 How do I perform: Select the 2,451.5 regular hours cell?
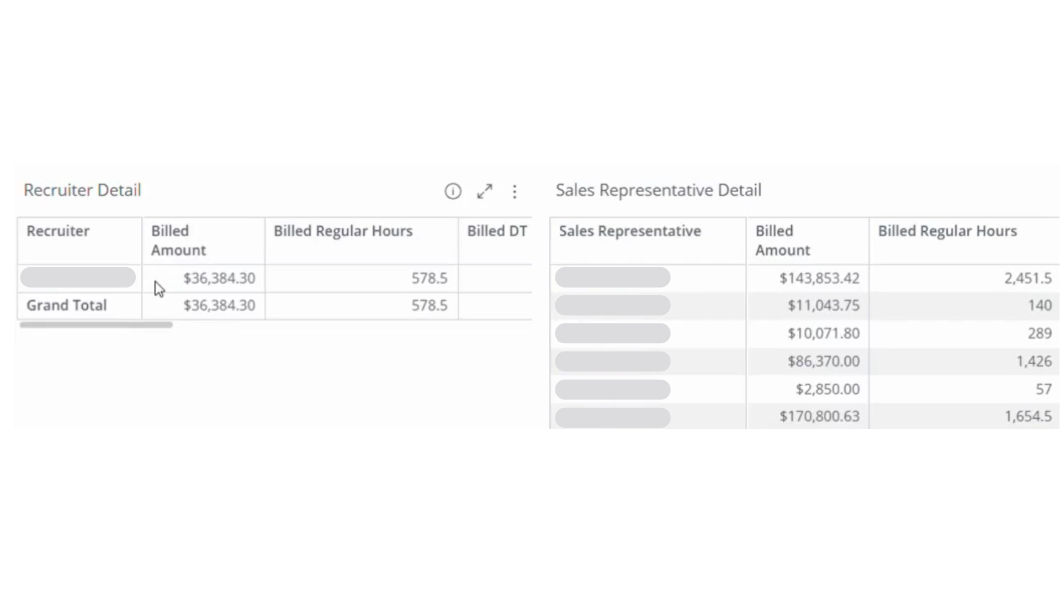(x=1027, y=278)
